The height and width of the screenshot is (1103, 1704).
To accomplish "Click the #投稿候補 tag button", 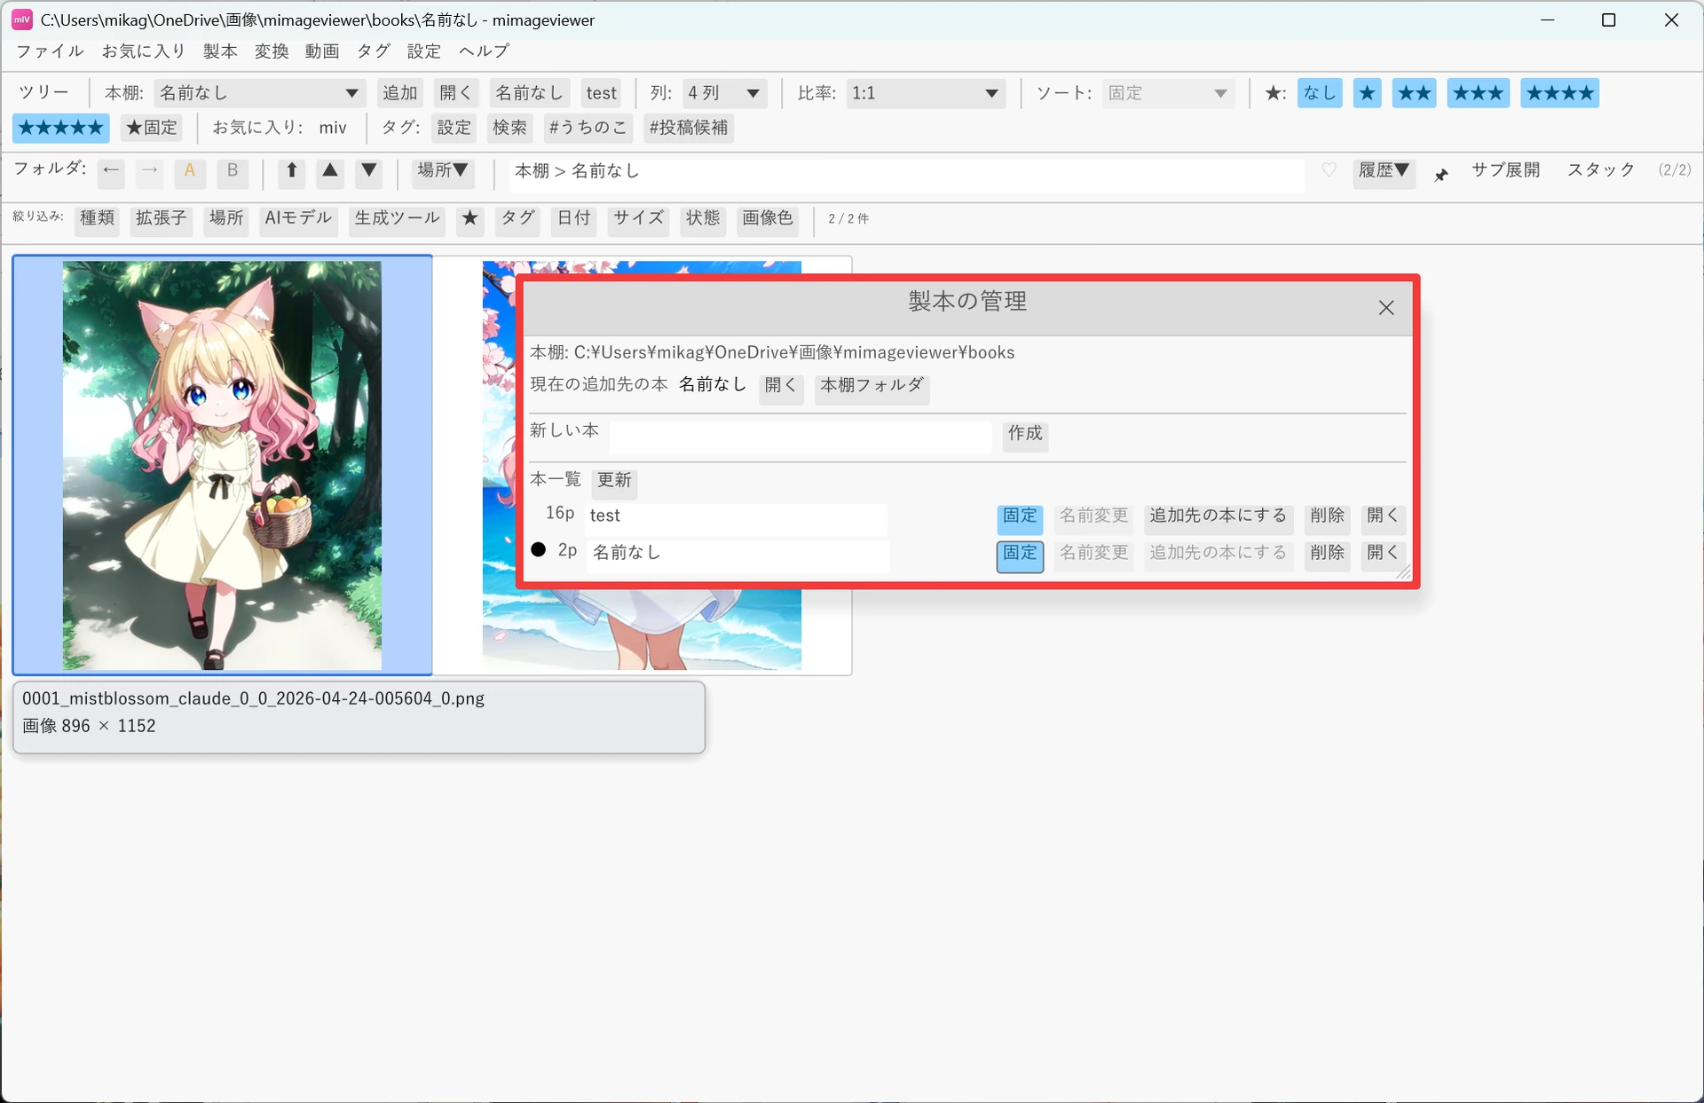I will click(689, 128).
